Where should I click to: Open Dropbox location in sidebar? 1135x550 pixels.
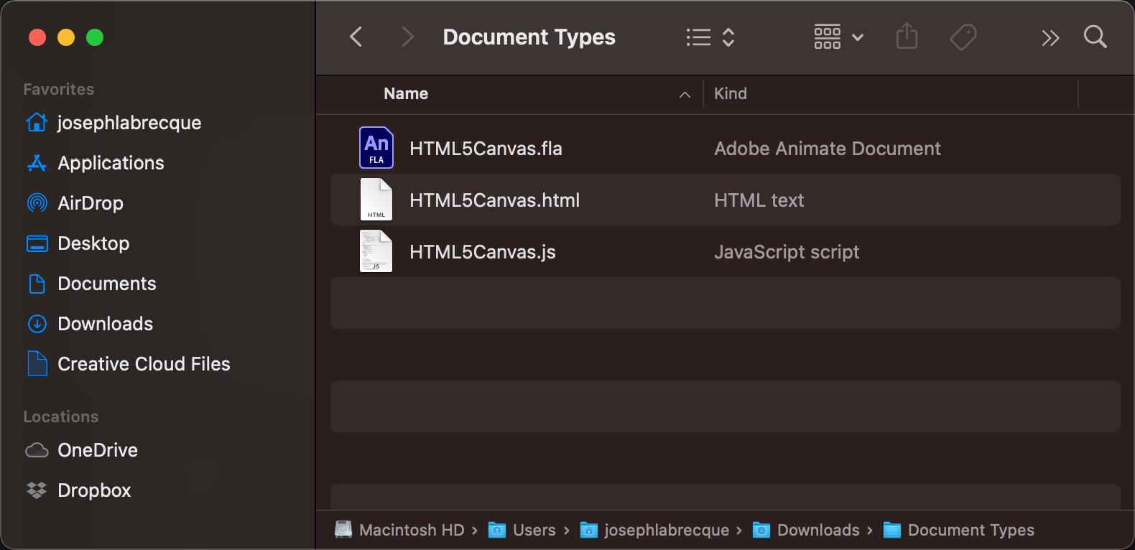pyautogui.click(x=93, y=490)
